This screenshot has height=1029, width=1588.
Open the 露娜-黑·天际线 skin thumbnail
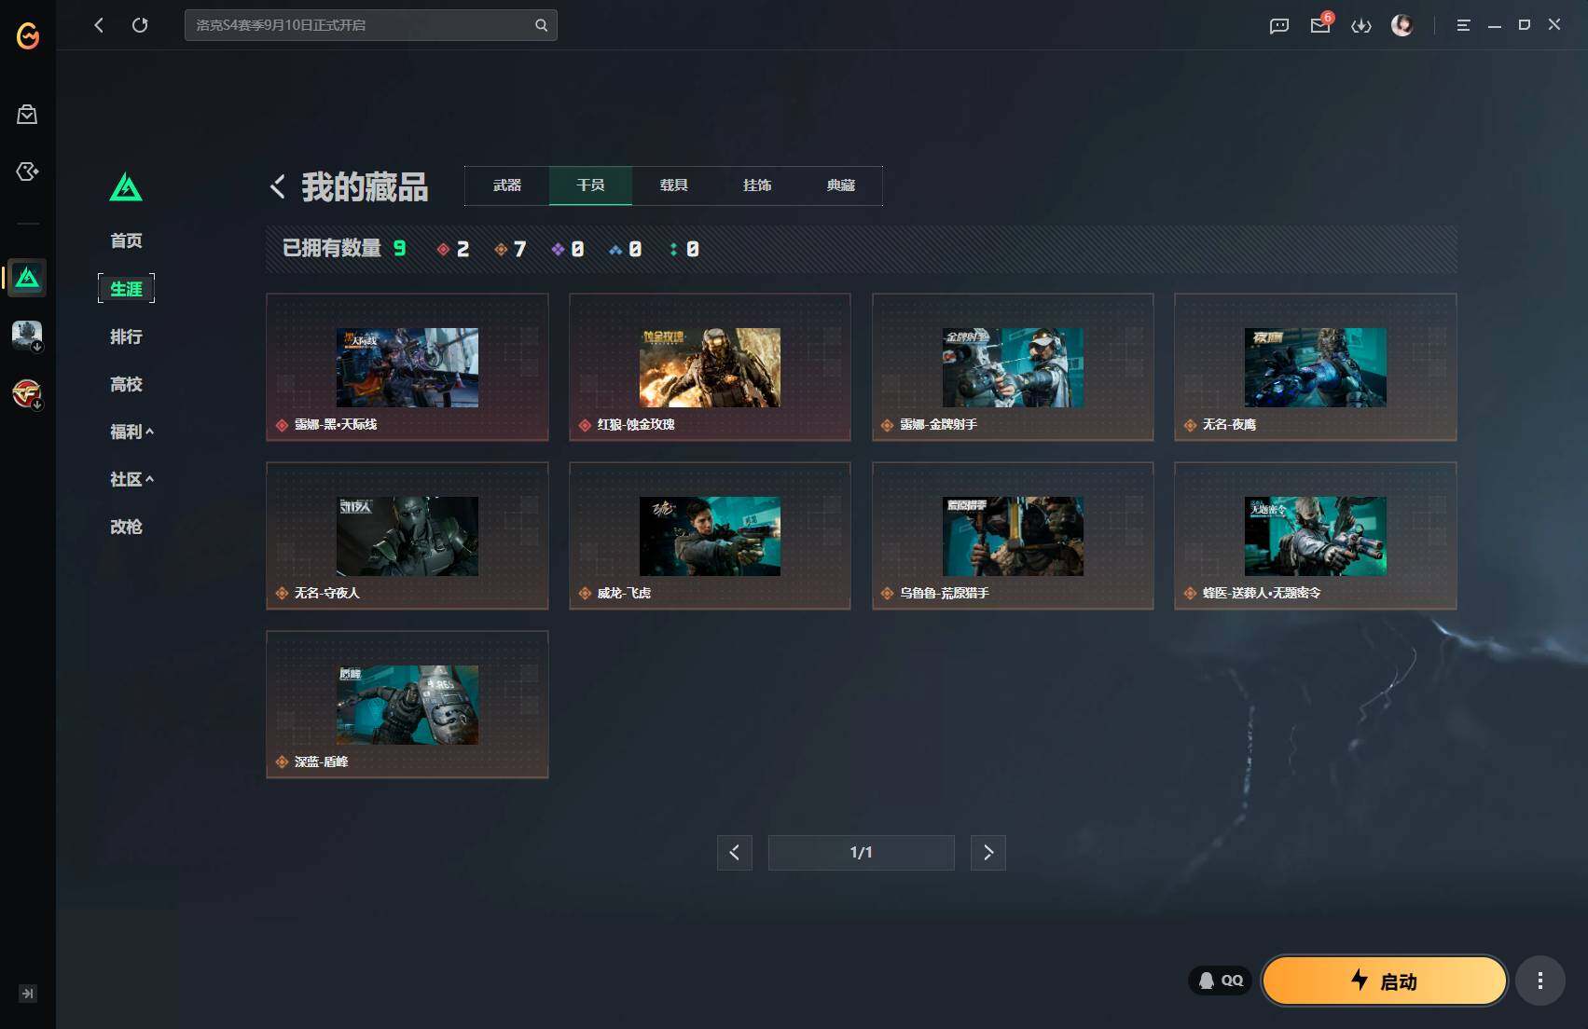[407, 367]
